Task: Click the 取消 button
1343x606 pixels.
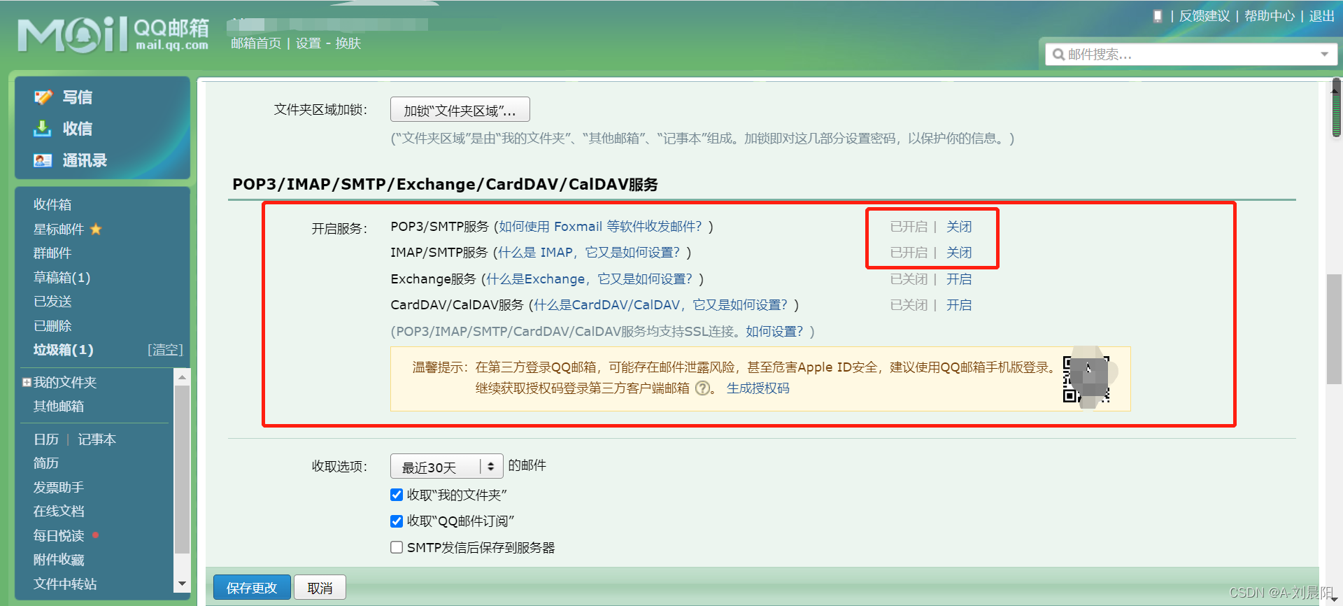Action: [320, 588]
